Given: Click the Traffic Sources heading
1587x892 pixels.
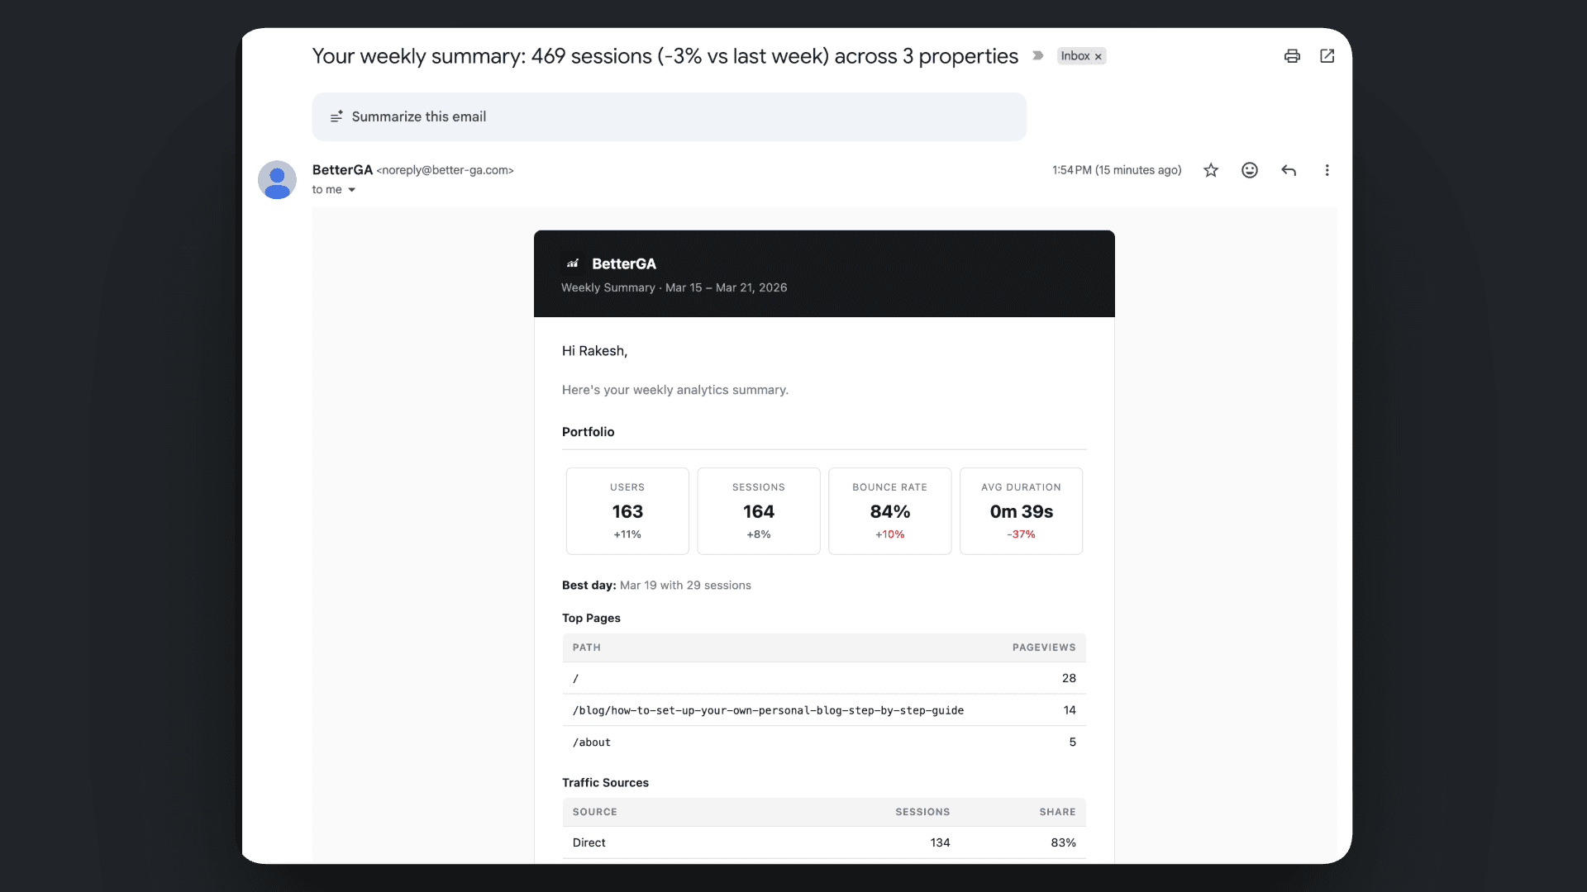Looking at the screenshot, I should tap(606, 783).
